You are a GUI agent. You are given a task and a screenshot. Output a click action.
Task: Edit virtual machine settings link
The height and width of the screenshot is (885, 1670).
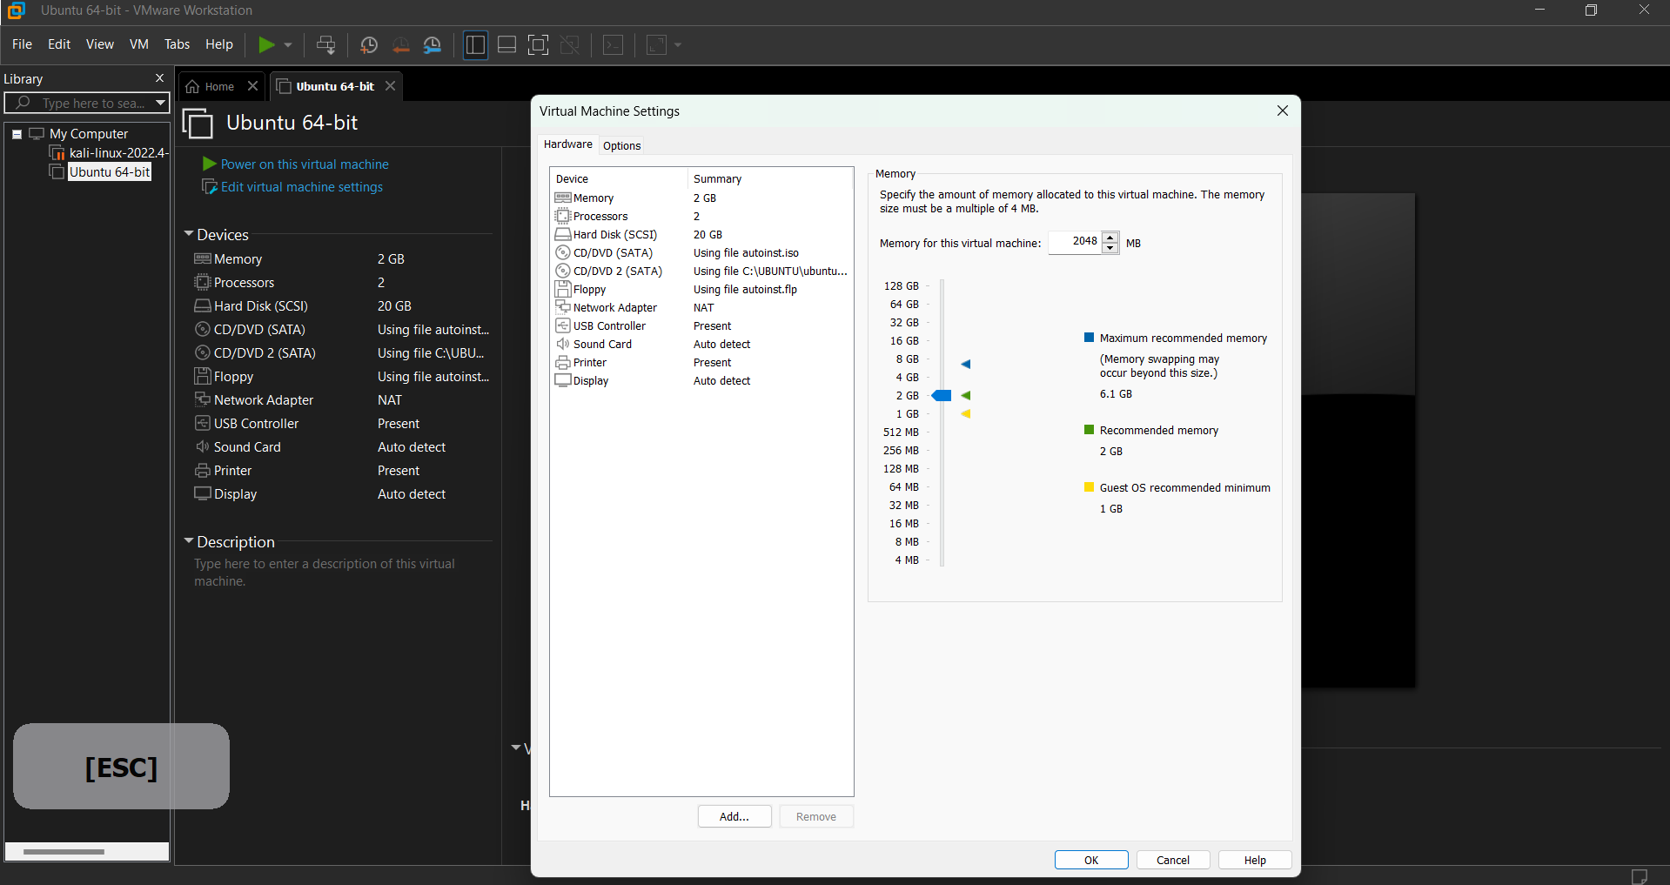pos(300,186)
